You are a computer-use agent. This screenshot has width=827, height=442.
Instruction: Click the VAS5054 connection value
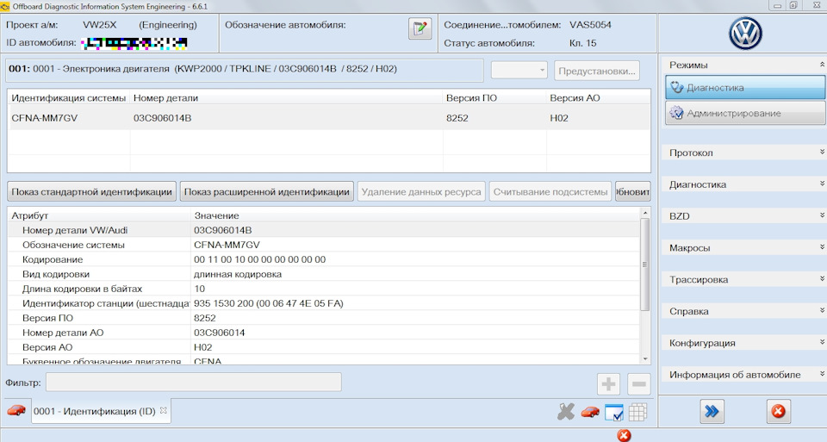590,25
